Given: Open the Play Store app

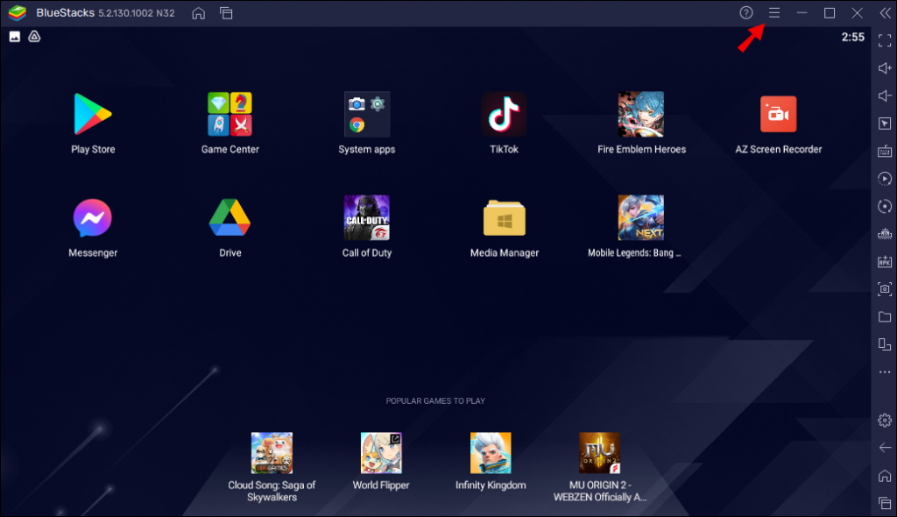Looking at the screenshot, I should [93, 114].
